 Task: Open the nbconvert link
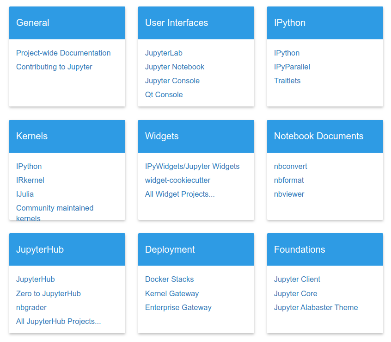coord(291,166)
